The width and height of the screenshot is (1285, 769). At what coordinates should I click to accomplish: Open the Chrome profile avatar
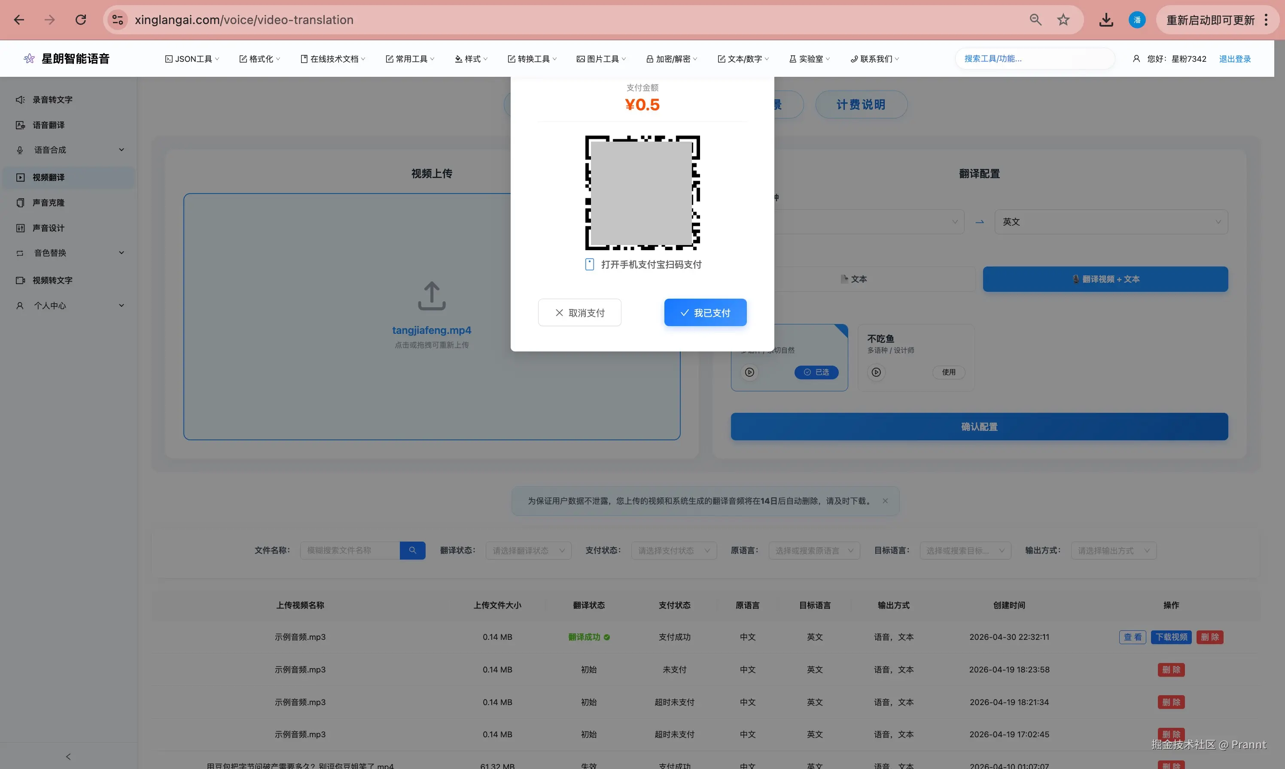(x=1137, y=20)
